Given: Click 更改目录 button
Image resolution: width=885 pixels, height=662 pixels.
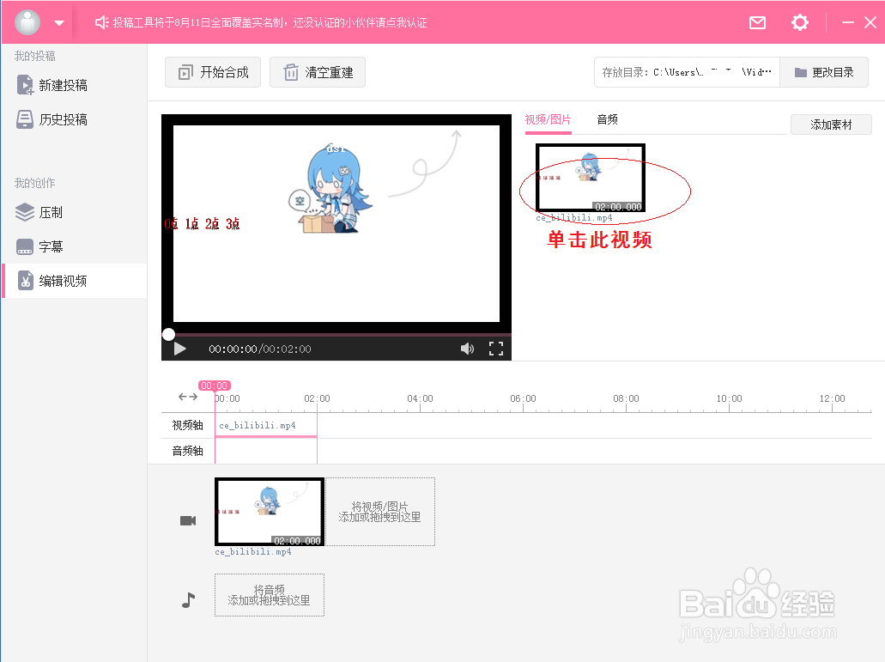Looking at the screenshot, I should (824, 72).
